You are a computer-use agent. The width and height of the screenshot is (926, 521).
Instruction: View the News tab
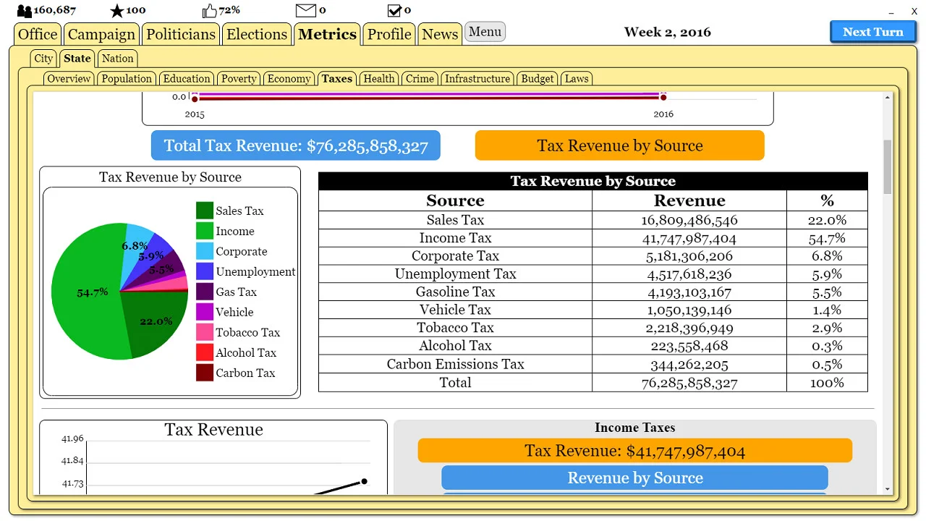(439, 33)
